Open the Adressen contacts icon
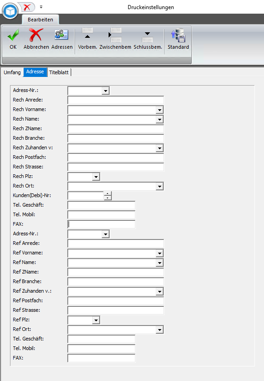The width and height of the screenshot is (264, 381). 62,35
